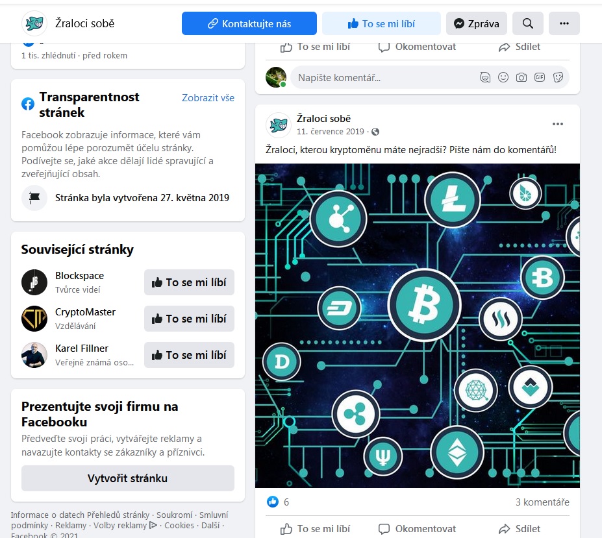The image size is (602, 538).
Task: Open Volby reklamy footer link
Action: (125, 525)
